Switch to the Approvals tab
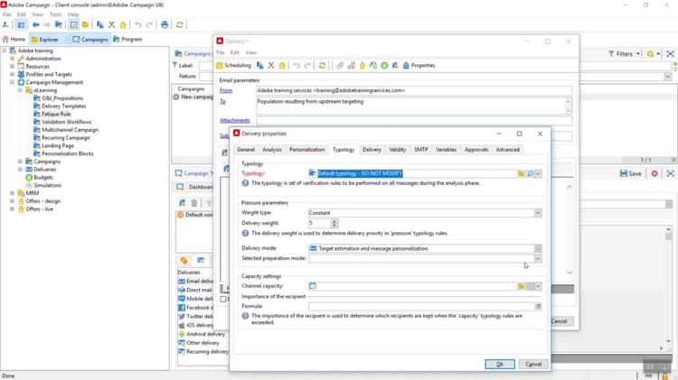This screenshot has height=380, width=678. (476, 150)
